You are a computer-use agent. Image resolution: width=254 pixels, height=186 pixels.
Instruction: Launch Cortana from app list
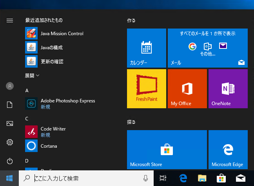point(41,146)
